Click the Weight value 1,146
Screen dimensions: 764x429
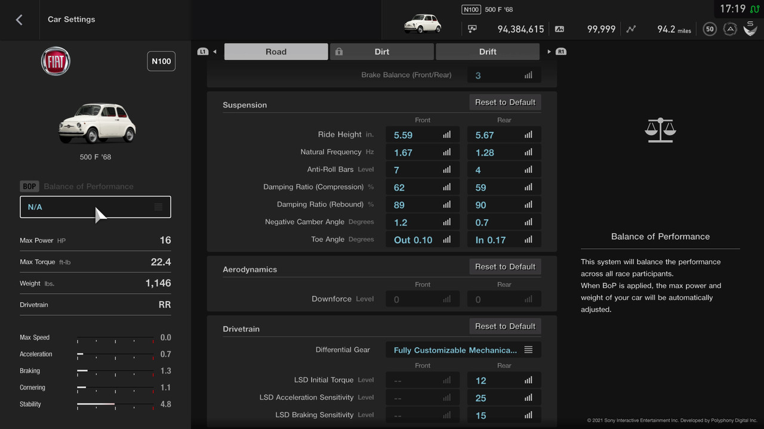pos(158,283)
